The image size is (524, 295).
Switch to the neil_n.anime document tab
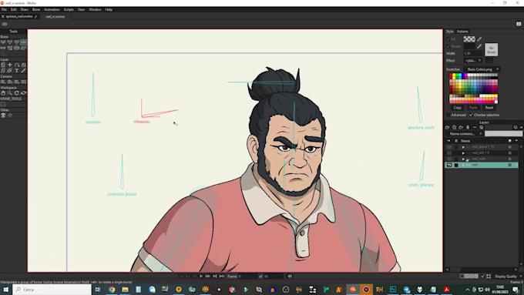click(x=55, y=16)
